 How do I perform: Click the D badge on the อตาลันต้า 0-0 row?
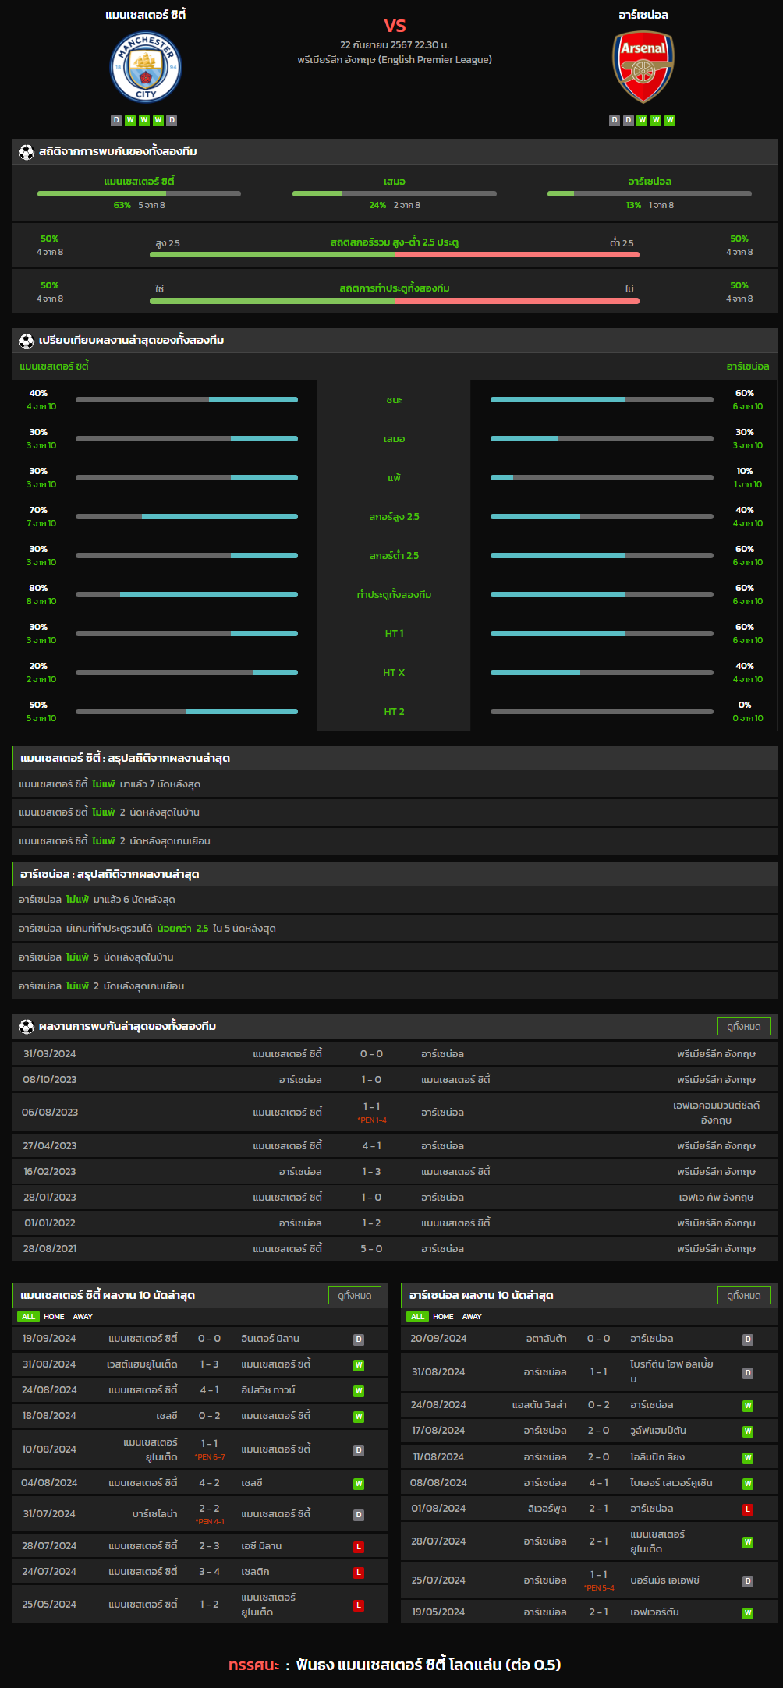coord(748,1339)
